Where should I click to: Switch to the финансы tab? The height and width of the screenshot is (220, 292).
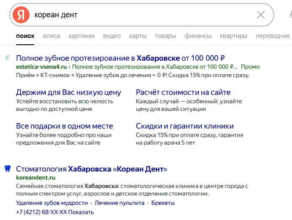(198, 36)
